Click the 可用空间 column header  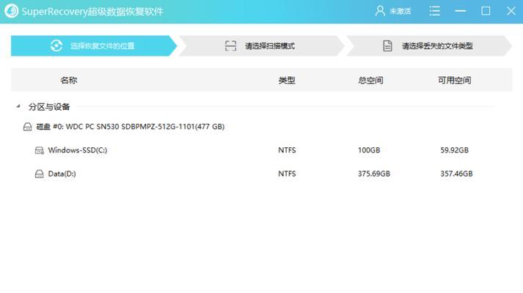(x=454, y=81)
